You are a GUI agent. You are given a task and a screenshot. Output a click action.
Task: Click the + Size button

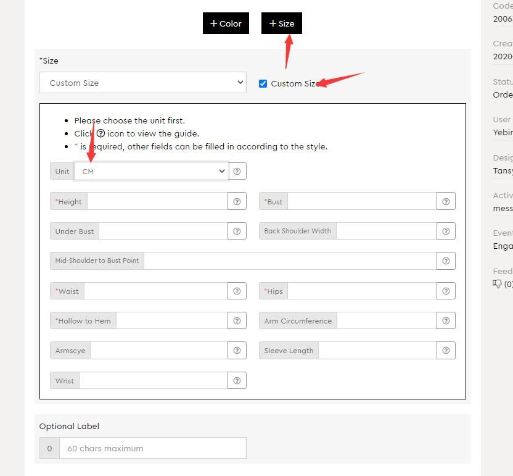click(281, 23)
